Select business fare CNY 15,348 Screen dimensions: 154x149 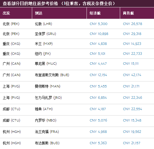coord(132,120)
